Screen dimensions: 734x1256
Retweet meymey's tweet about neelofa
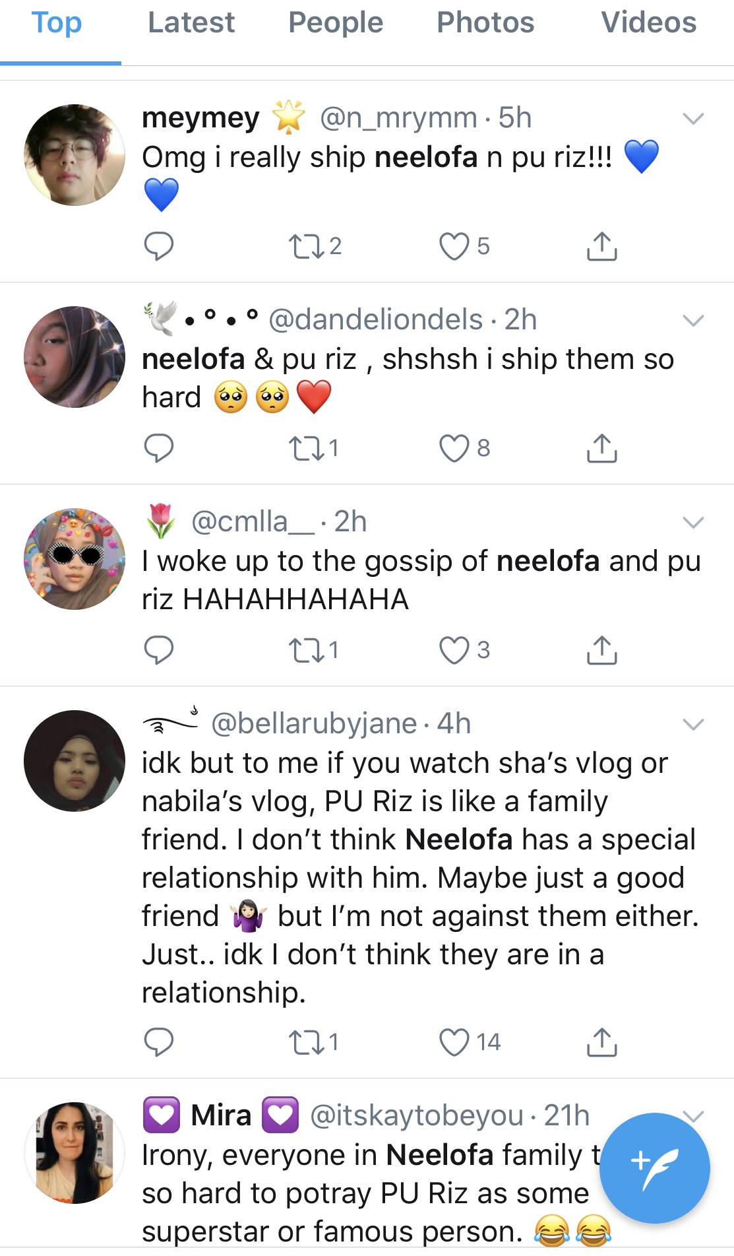tap(305, 246)
